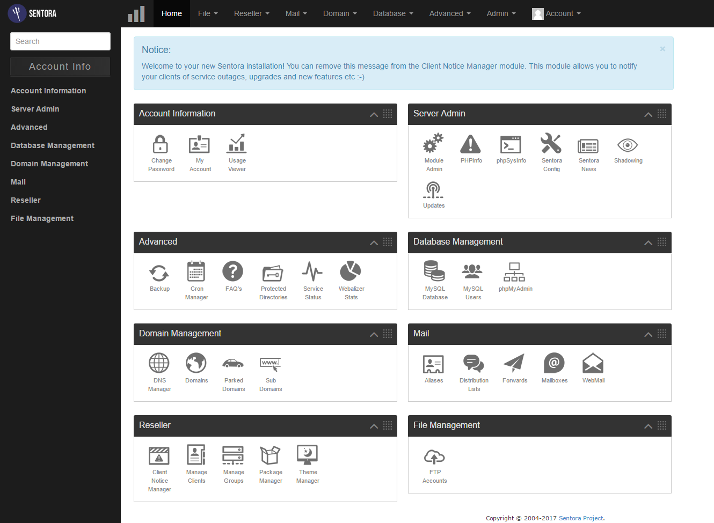Open Webalizer Stats pie chart icon
Viewport: 714px width, 523px height.
(351, 271)
